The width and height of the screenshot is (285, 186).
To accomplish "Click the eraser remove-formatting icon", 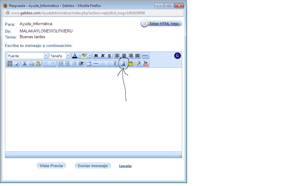I will tap(16, 64).
